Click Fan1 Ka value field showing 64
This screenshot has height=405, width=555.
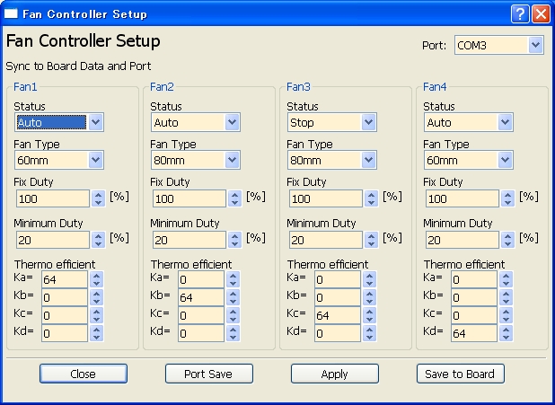(65, 279)
